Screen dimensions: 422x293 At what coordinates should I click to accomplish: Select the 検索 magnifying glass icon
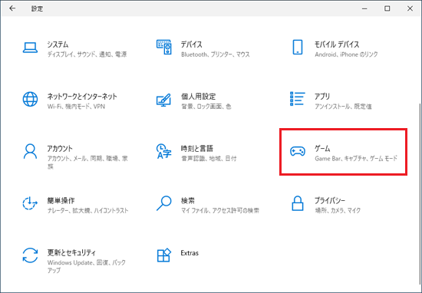pos(164,203)
